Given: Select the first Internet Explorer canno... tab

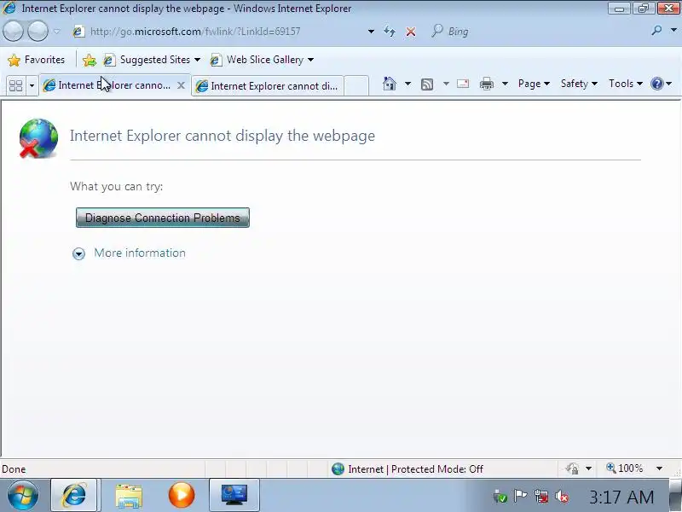Looking at the screenshot, I should pos(114,85).
